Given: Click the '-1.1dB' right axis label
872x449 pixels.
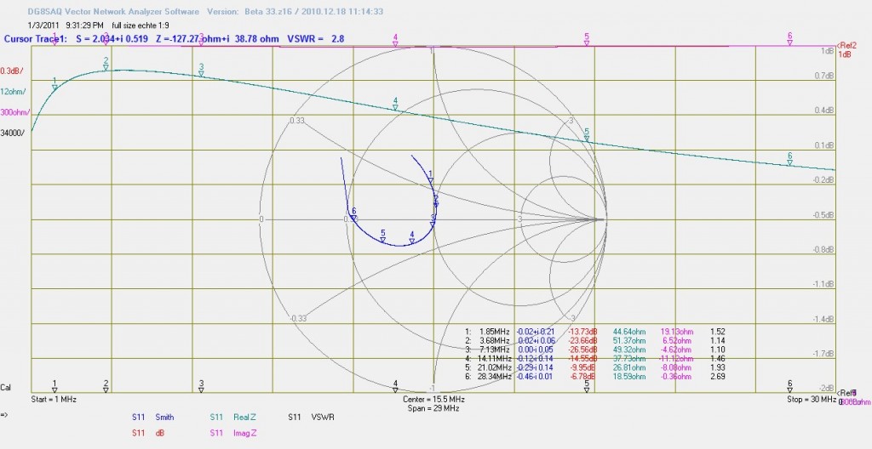Looking at the screenshot, I should pyautogui.click(x=824, y=285).
